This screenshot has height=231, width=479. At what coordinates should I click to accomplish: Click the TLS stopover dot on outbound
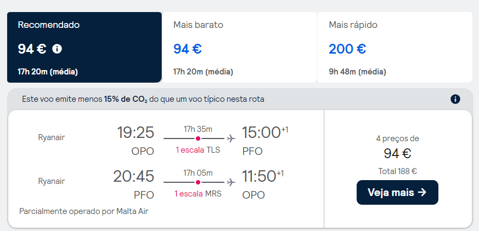click(198, 138)
